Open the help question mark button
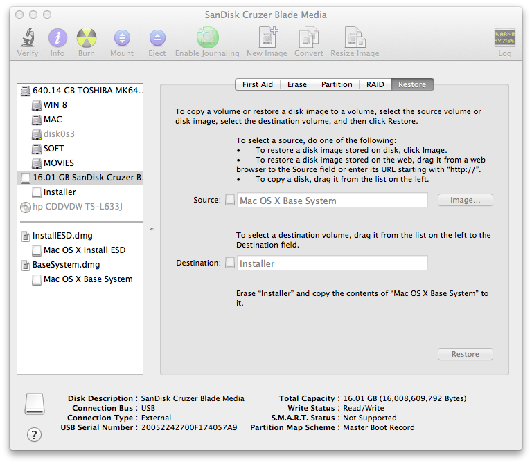 coord(34,434)
